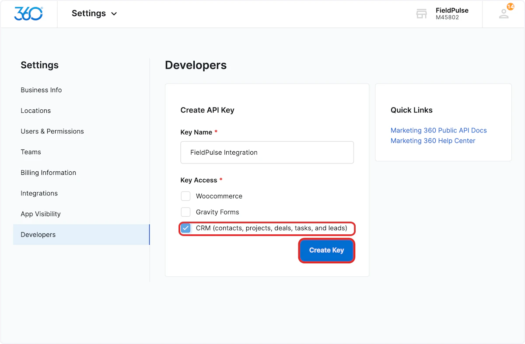Open App Visibility settings
This screenshot has height=344, width=525.
(x=41, y=214)
